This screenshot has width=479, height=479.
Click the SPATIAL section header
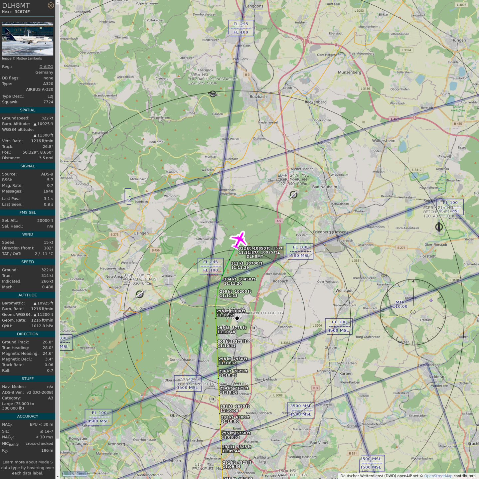point(28,110)
